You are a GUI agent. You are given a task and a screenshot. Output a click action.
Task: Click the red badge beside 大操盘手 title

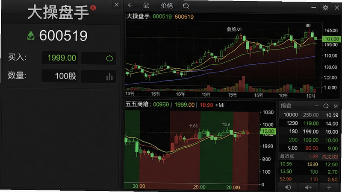93,8
